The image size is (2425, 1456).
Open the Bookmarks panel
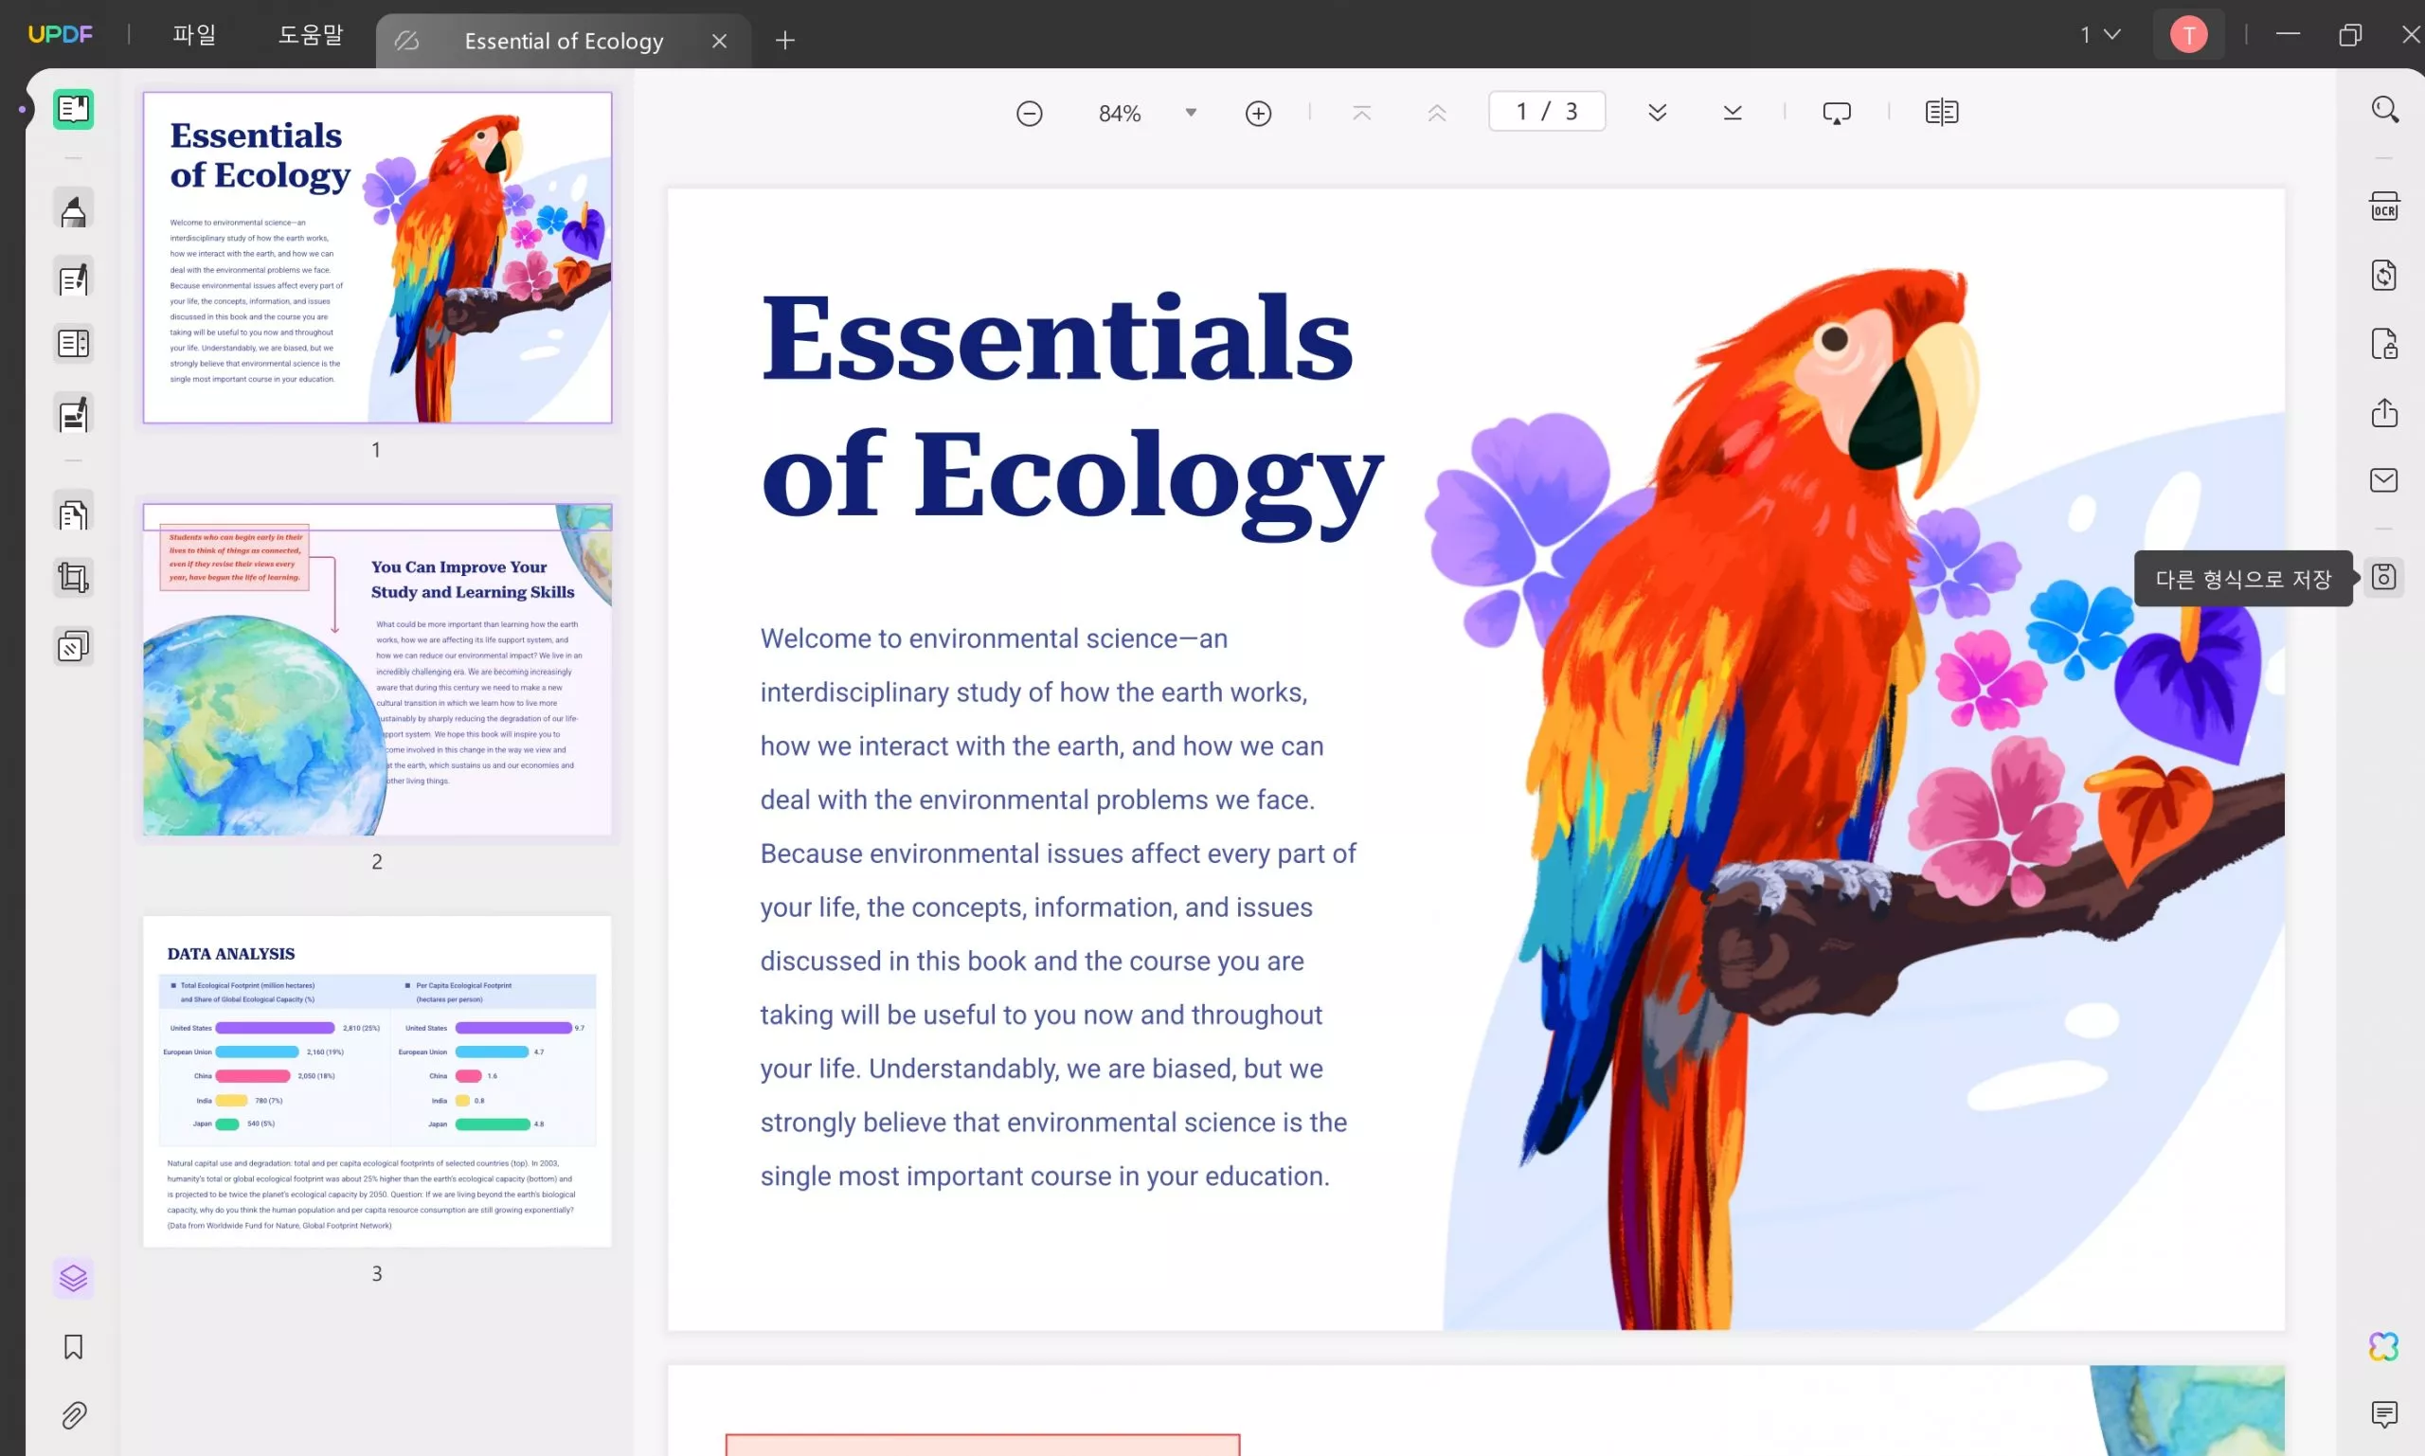pyautogui.click(x=74, y=1347)
